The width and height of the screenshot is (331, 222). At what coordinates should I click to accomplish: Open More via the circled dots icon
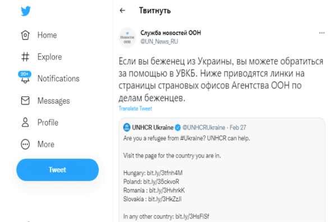coord(25,144)
